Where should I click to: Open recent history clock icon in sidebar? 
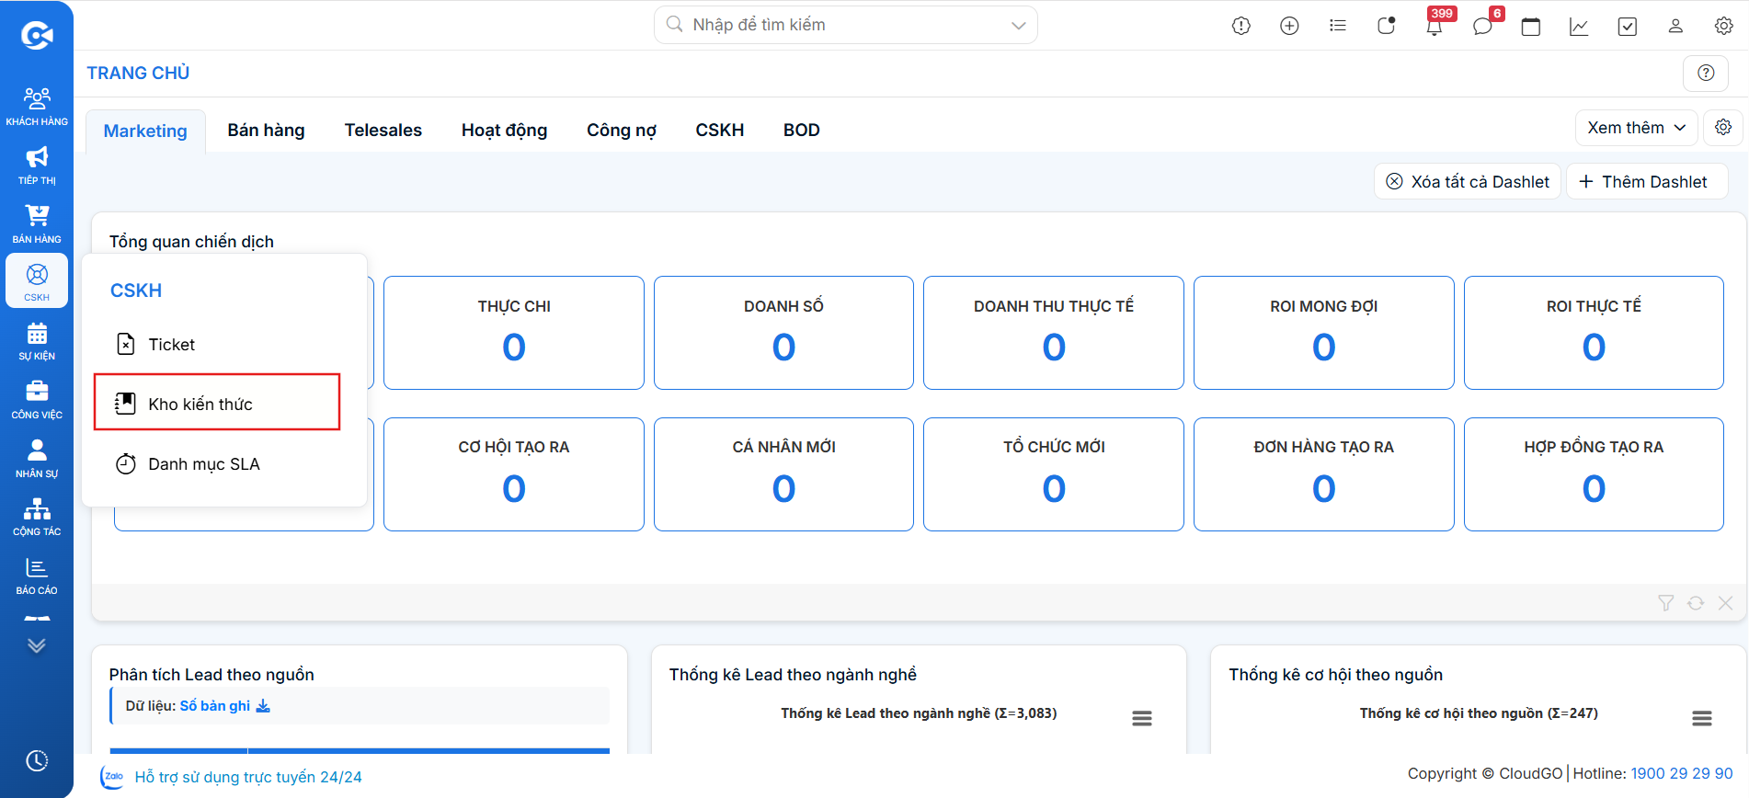(x=37, y=760)
